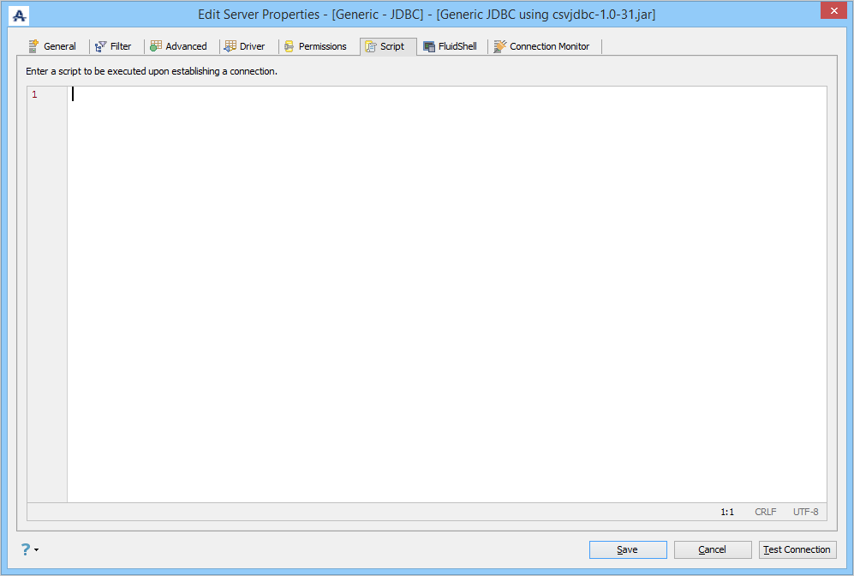The width and height of the screenshot is (854, 576).
Task: Click the Permissions key icon
Action: pyautogui.click(x=290, y=46)
